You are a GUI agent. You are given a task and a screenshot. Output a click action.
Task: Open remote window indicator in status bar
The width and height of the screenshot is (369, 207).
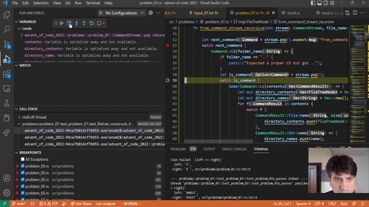tap(5, 204)
